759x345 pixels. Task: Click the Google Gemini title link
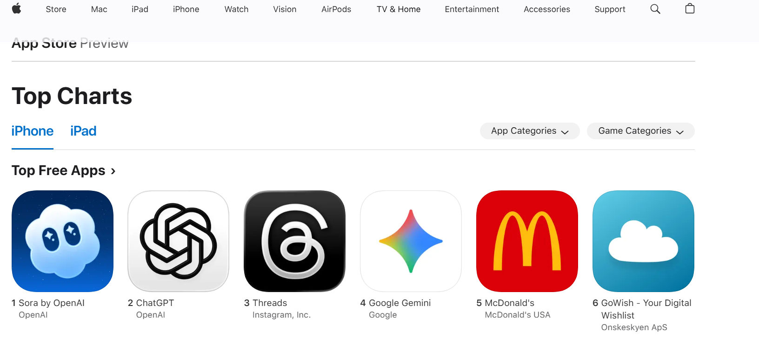pos(400,303)
